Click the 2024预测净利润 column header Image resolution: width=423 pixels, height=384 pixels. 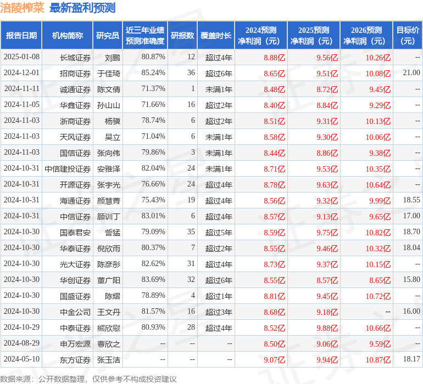coord(261,35)
